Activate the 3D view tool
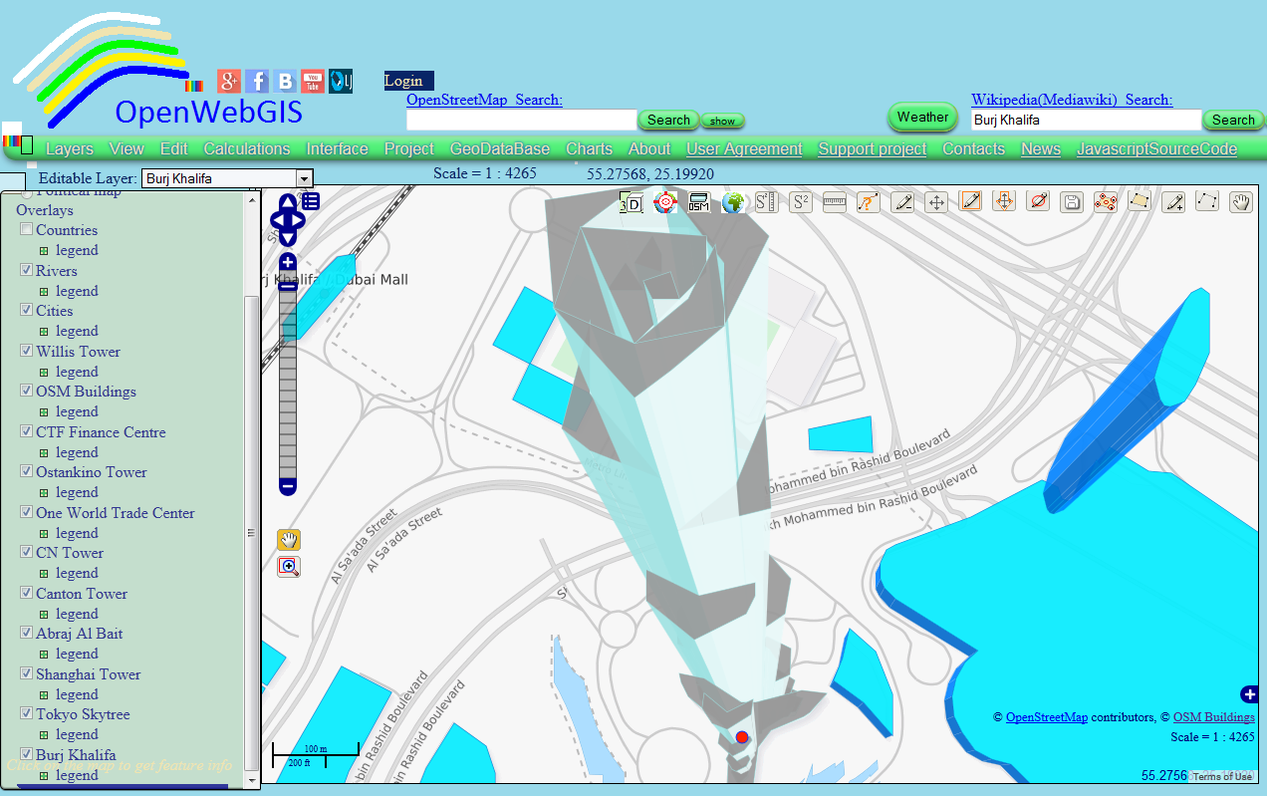The width and height of the screenshot is (1267, 796). pos(632,201)
